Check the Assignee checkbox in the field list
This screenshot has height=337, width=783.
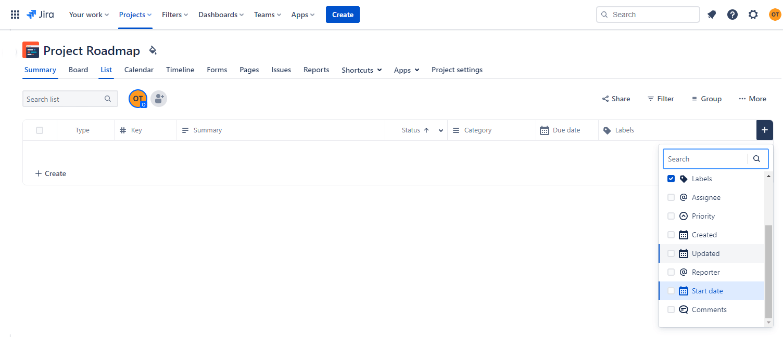pyautogui.click(x=671, y=197)
